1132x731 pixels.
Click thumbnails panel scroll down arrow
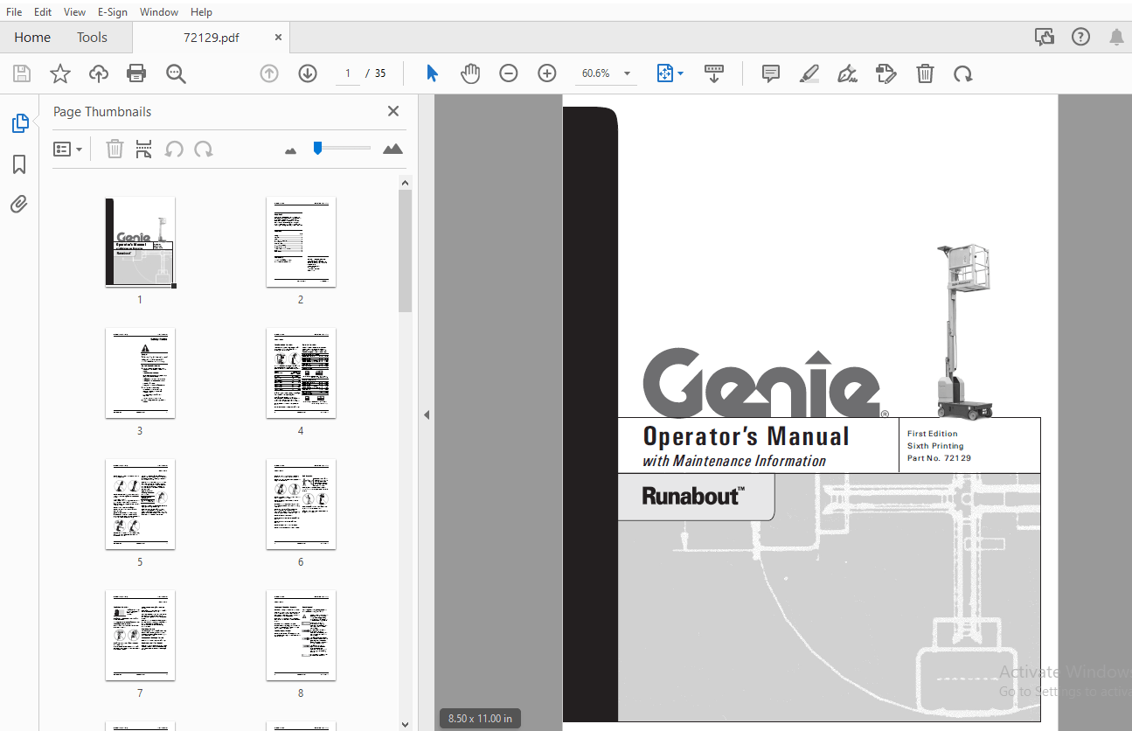pyautogui.click(x=405, y=724)
